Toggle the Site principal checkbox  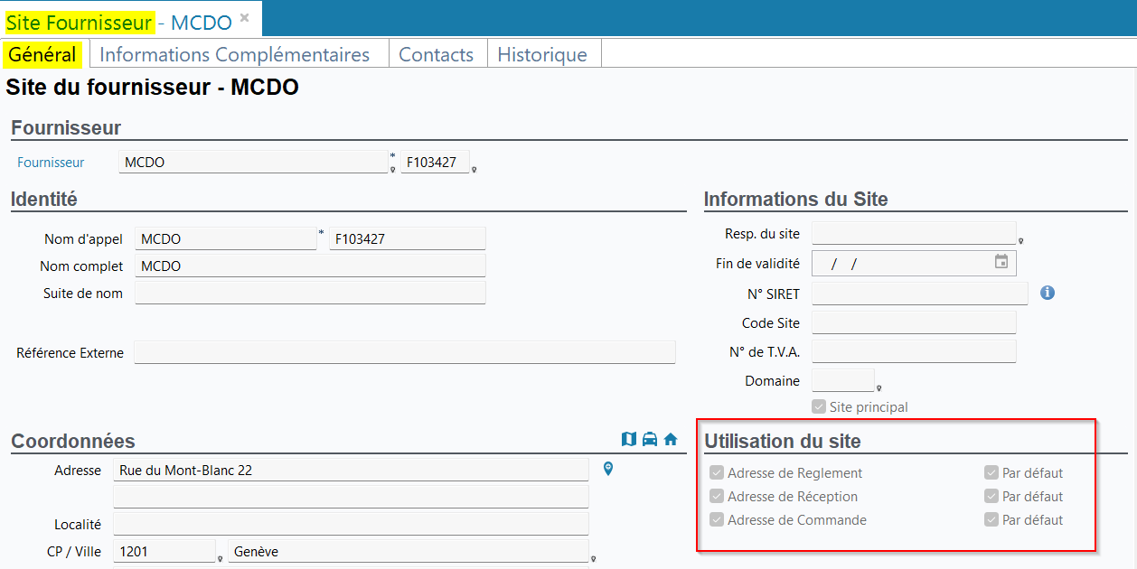819,406
